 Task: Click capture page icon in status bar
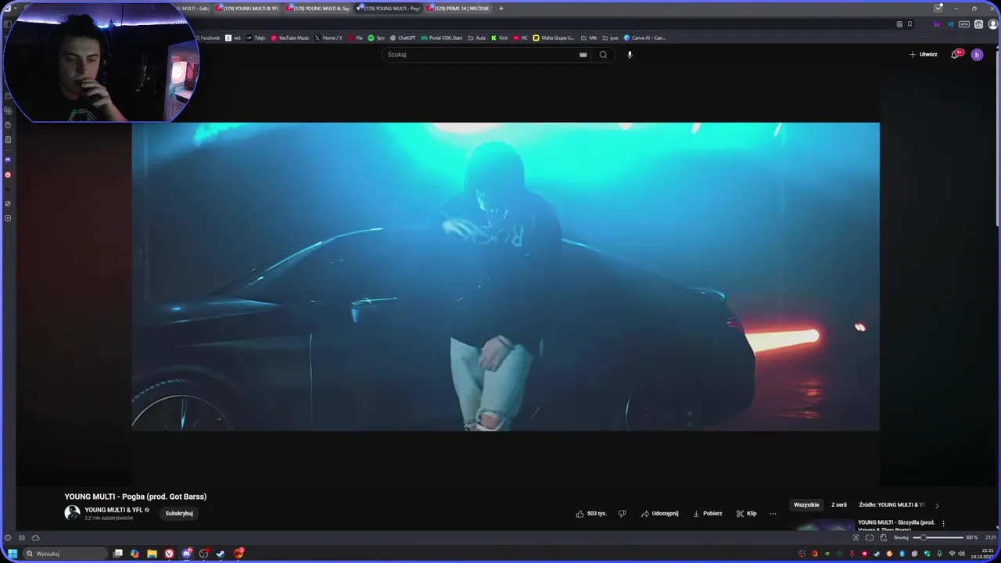(x=856, y=538)
